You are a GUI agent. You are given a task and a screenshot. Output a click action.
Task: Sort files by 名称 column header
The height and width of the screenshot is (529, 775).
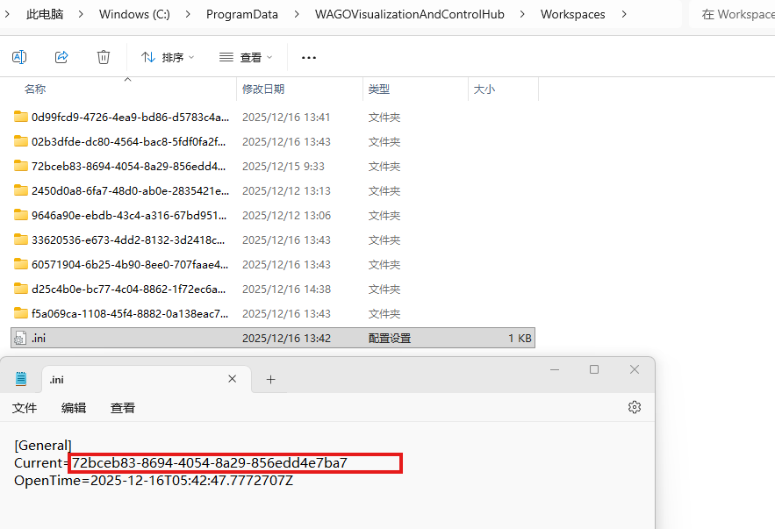point(35,89)
